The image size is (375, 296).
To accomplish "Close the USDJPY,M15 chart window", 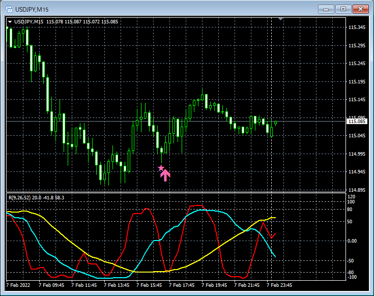I will click(361, 9).
